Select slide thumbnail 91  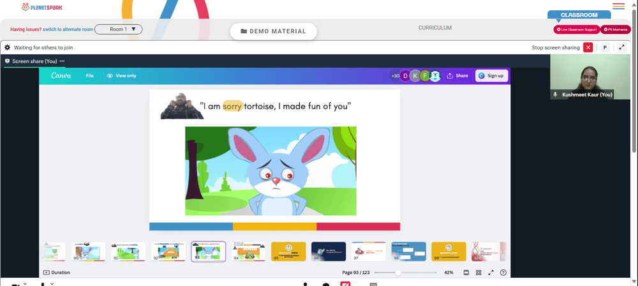(x=129, y=252)
